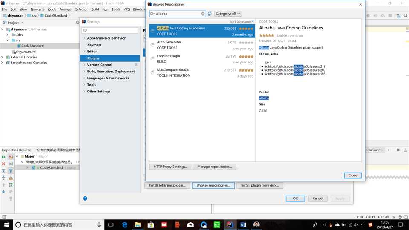The image size is (409, 230).
Task: Click the plugin search field containing alibaba
Action: click(178, 14)
